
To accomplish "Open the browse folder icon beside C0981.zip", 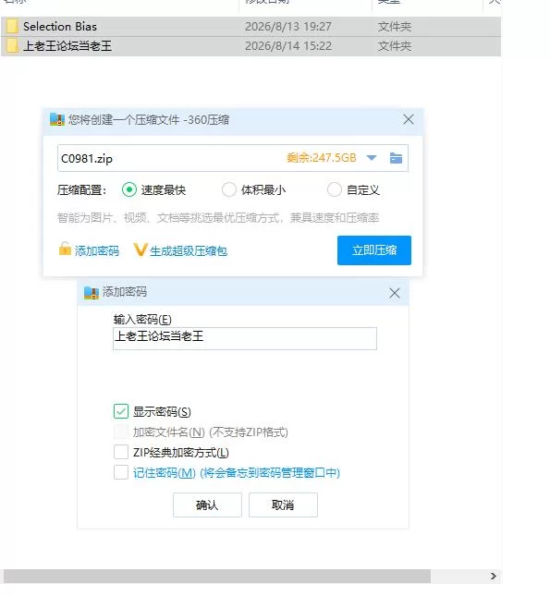I will point(396,158).
